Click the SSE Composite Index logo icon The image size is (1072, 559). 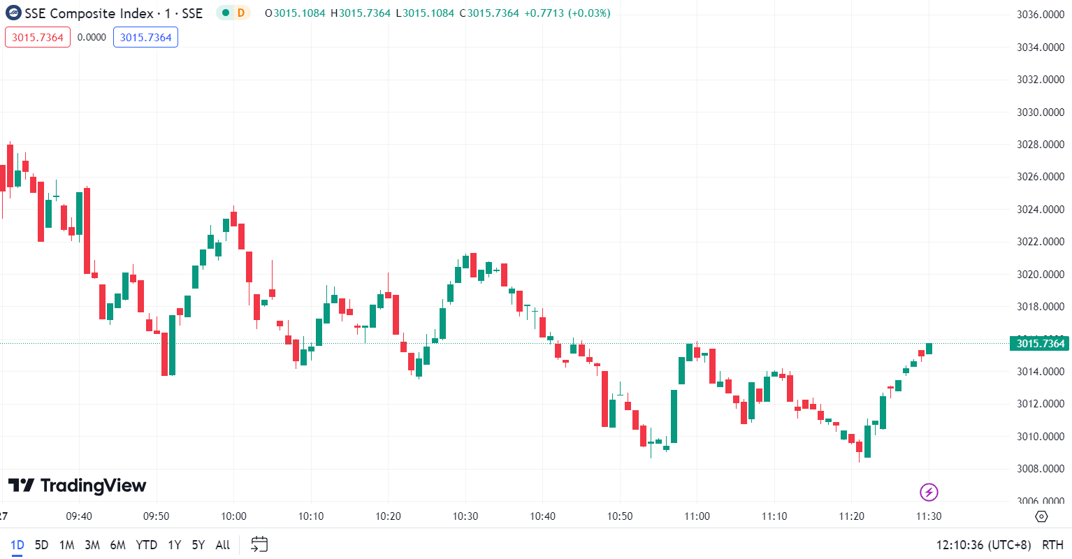tap(13, 13)
